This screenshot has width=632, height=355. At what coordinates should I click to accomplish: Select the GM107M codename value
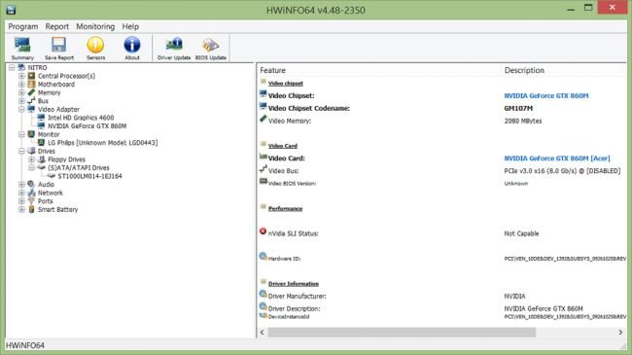tap(518, 108)
